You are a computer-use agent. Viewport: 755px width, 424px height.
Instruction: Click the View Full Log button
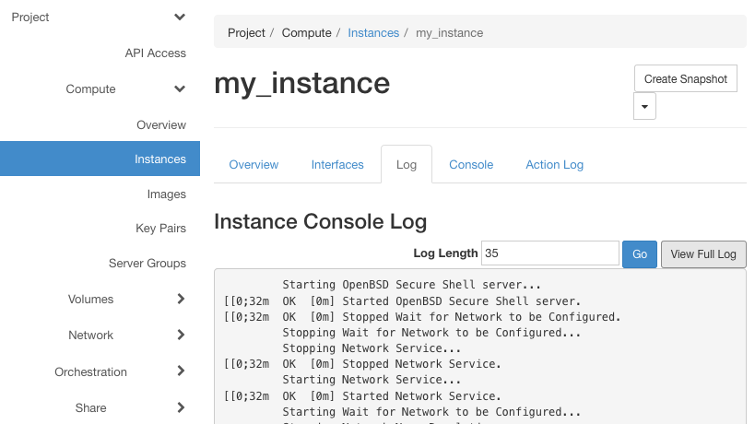[x=703, y=254]
